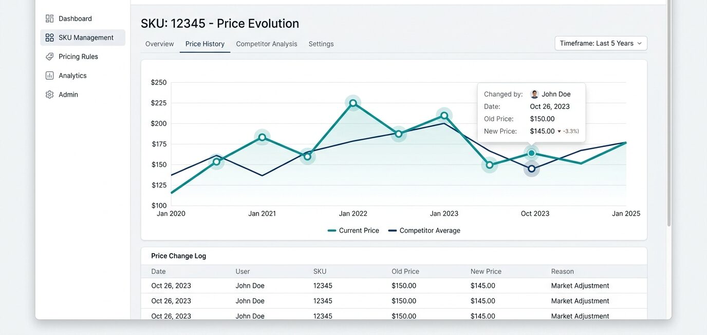Open Pricing Rules via its tag icon
This screenshot has width=707, height=335.
[x=49, y=57]
